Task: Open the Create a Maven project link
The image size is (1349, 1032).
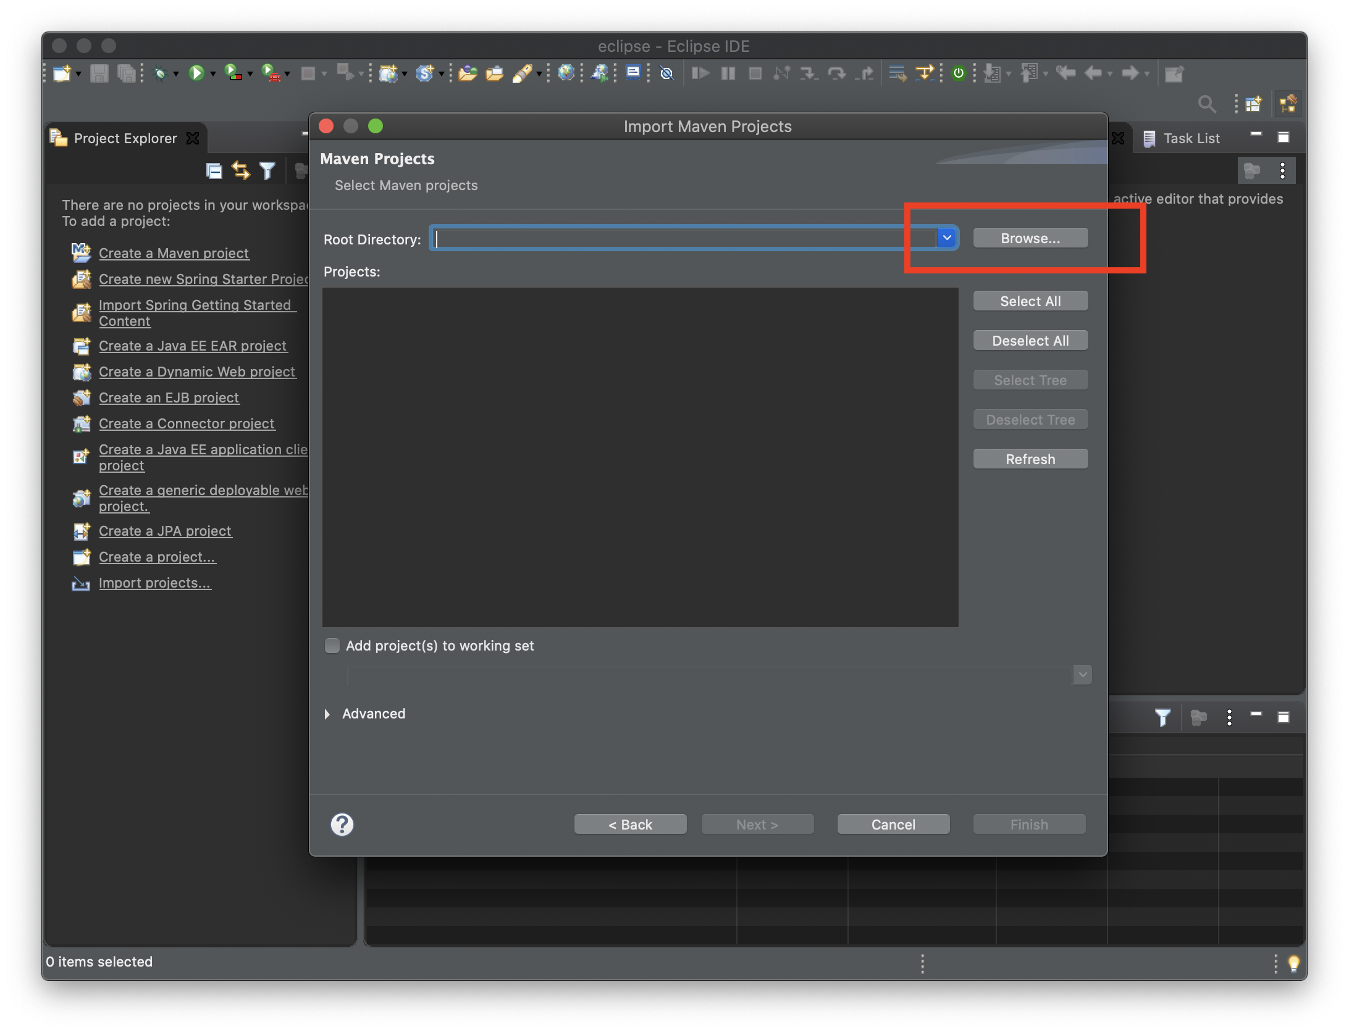Action: coord(174,253)
